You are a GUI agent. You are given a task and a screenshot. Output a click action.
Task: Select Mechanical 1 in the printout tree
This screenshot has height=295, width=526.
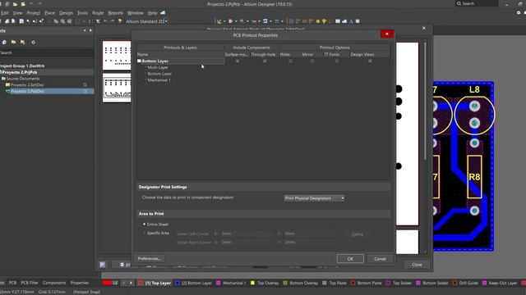pos(159,80)
